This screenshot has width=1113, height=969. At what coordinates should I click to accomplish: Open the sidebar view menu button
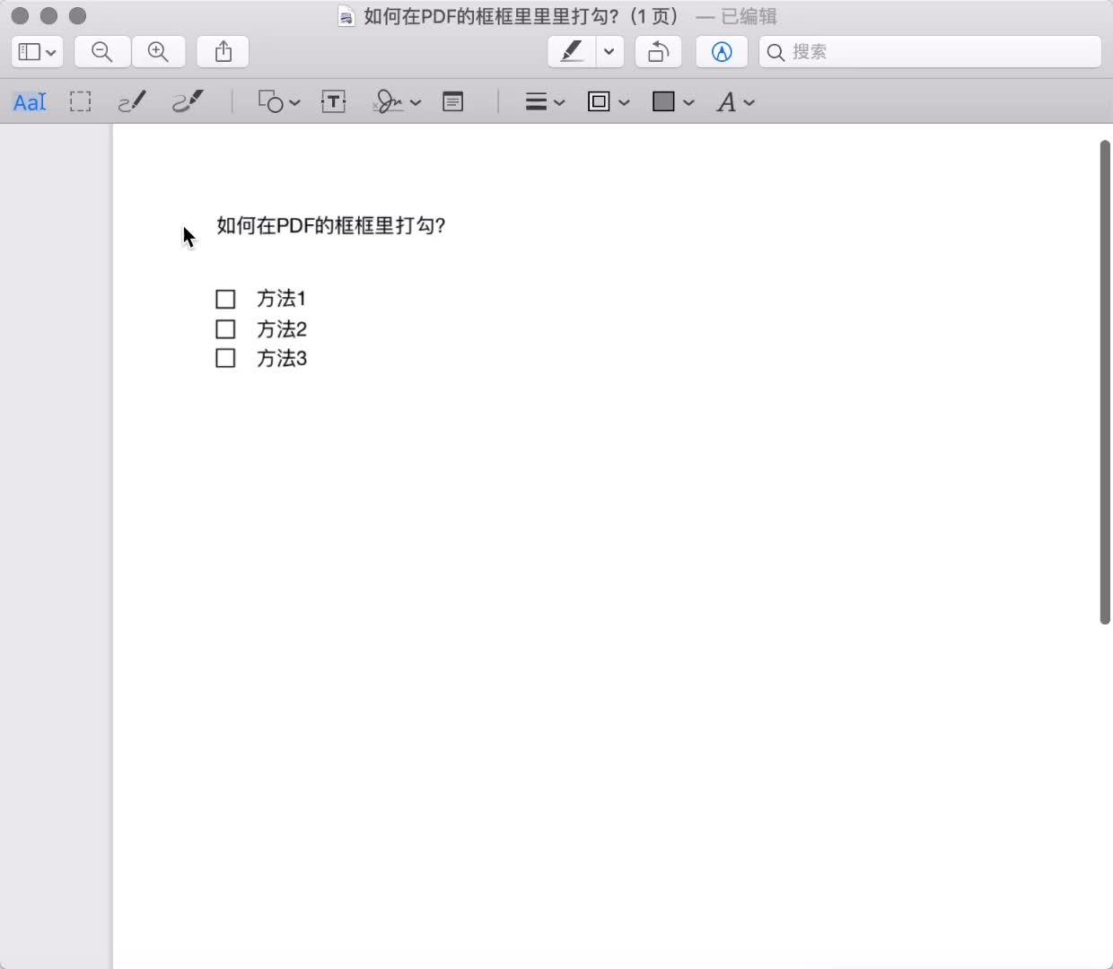(37, 52)
